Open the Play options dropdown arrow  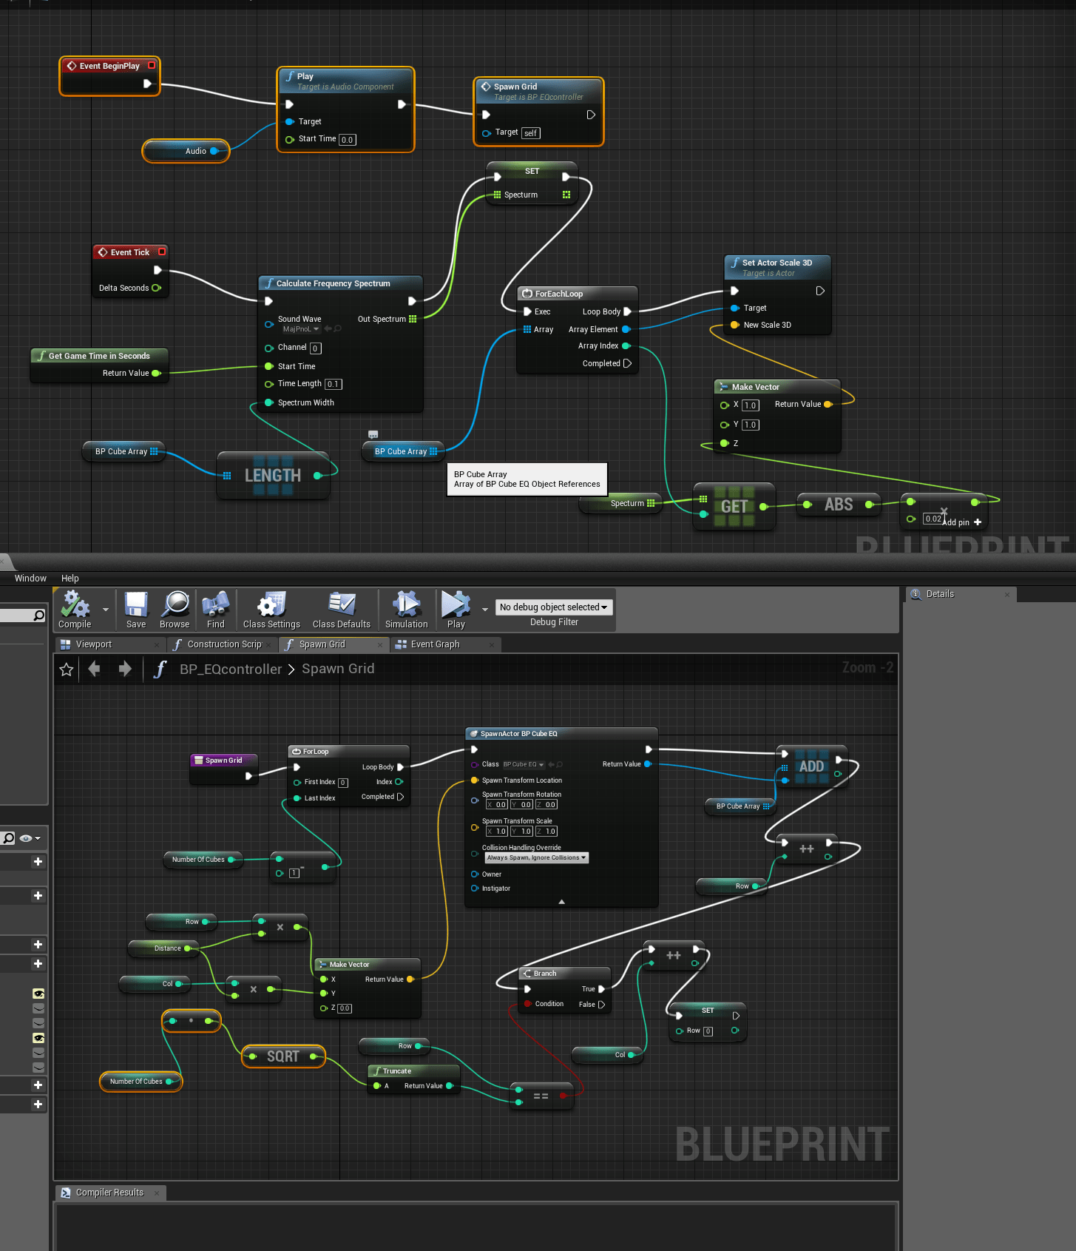click(485, 610)
